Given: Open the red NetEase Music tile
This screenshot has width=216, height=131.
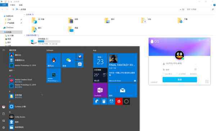Looking at the screenshot, I should [119, 102].
